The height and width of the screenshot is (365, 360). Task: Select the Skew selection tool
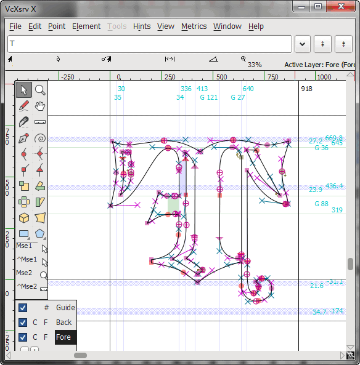pyautogui.click(x=40, y=202)
